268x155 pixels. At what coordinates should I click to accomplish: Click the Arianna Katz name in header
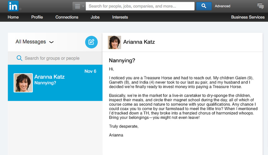(x=139, y=42)
